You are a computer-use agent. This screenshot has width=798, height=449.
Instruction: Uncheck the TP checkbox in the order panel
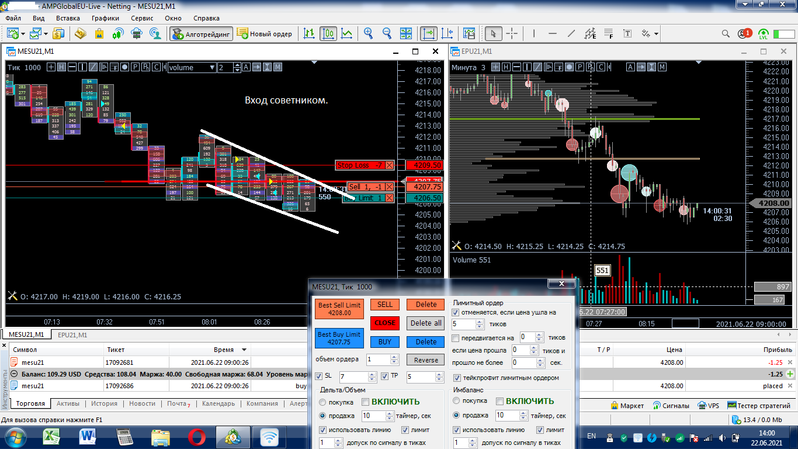385,377
